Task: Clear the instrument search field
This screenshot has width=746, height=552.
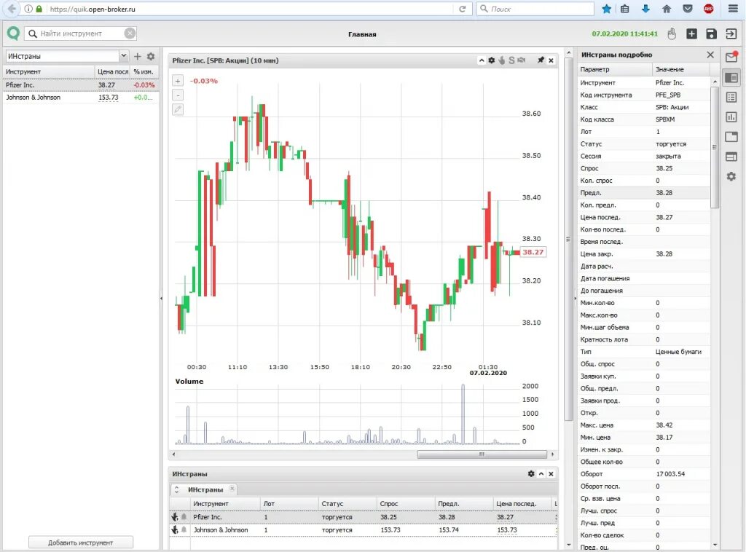Action: tap(130, 33)
